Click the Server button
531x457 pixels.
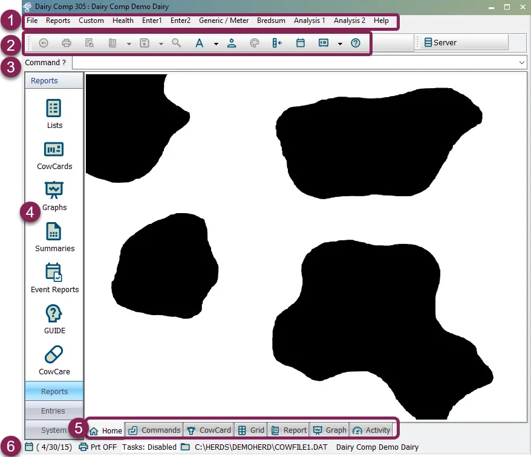pos(464,43)
